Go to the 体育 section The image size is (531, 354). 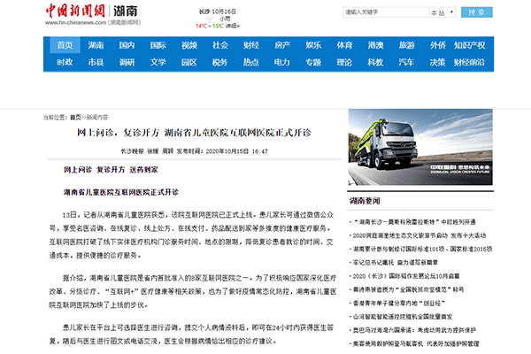tap(345, 45)
